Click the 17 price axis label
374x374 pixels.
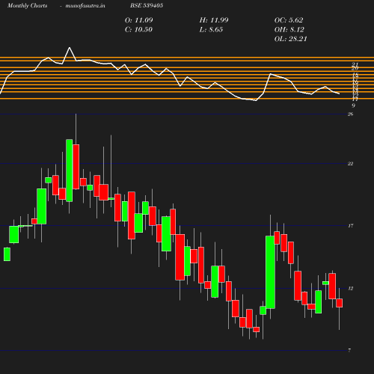tap(351, 226)
